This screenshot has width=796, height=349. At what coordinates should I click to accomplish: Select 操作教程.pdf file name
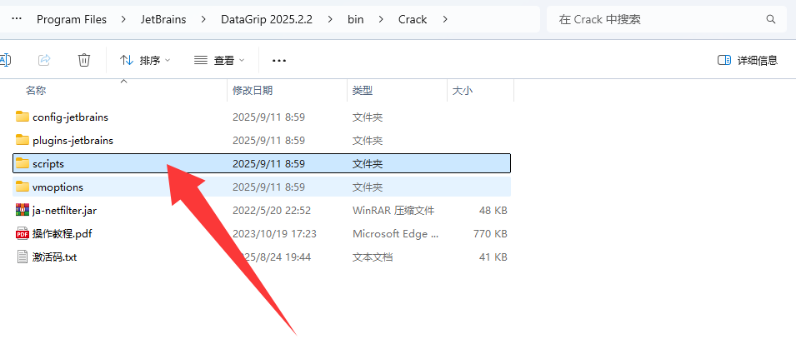[62, 233]
